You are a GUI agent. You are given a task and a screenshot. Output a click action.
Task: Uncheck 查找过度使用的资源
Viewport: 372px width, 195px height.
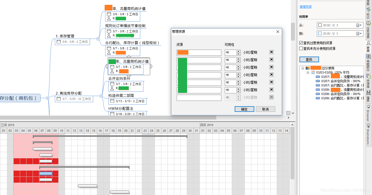pos(301,43)
